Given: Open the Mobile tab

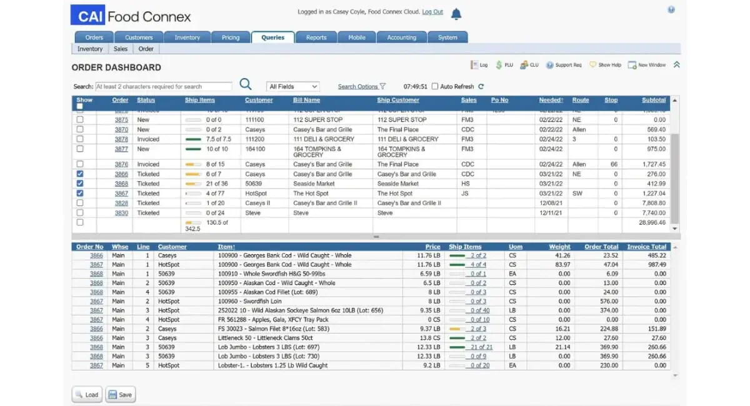Looking at the screenshot, I should tap(357, 37).
